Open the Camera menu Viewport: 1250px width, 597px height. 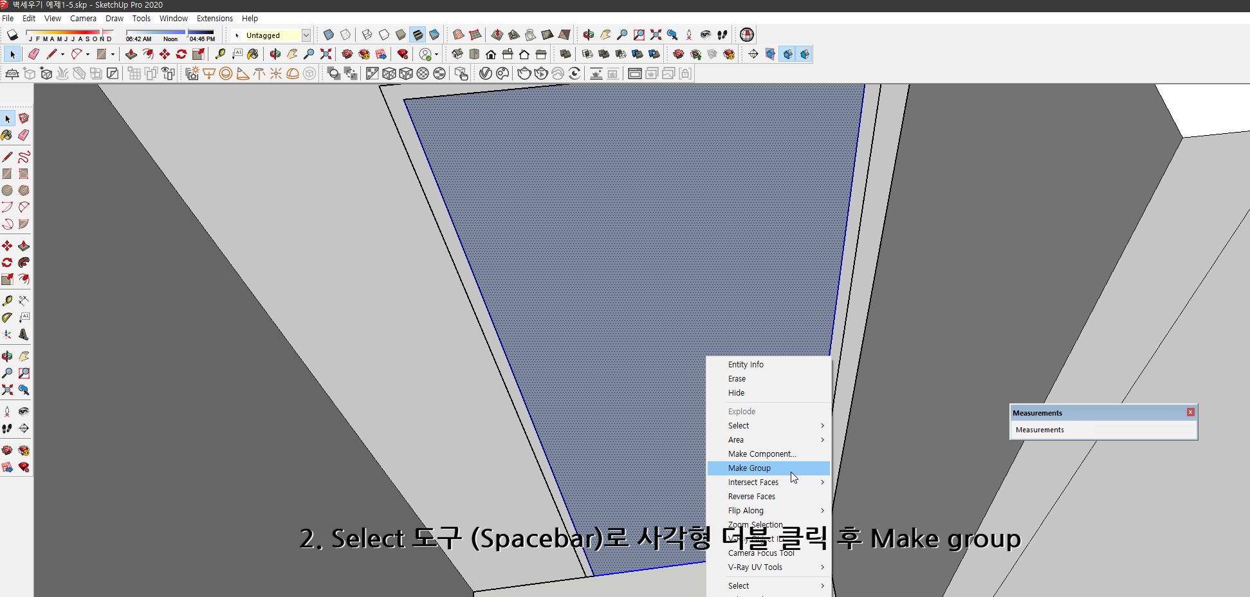83,19
